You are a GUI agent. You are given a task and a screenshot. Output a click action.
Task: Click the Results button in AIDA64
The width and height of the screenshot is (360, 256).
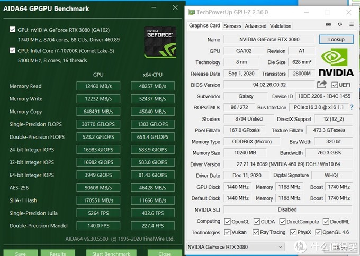coord(58,253)
